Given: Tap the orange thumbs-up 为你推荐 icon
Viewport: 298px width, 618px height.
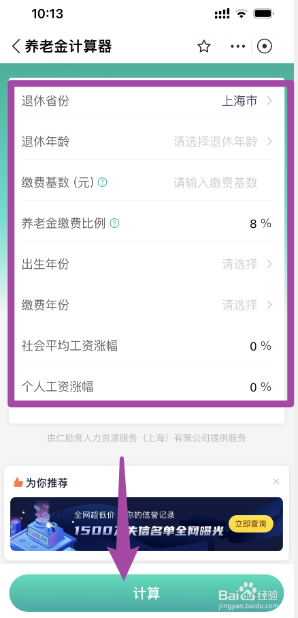Looking at the screenshot, I should (x=18, y=482).
